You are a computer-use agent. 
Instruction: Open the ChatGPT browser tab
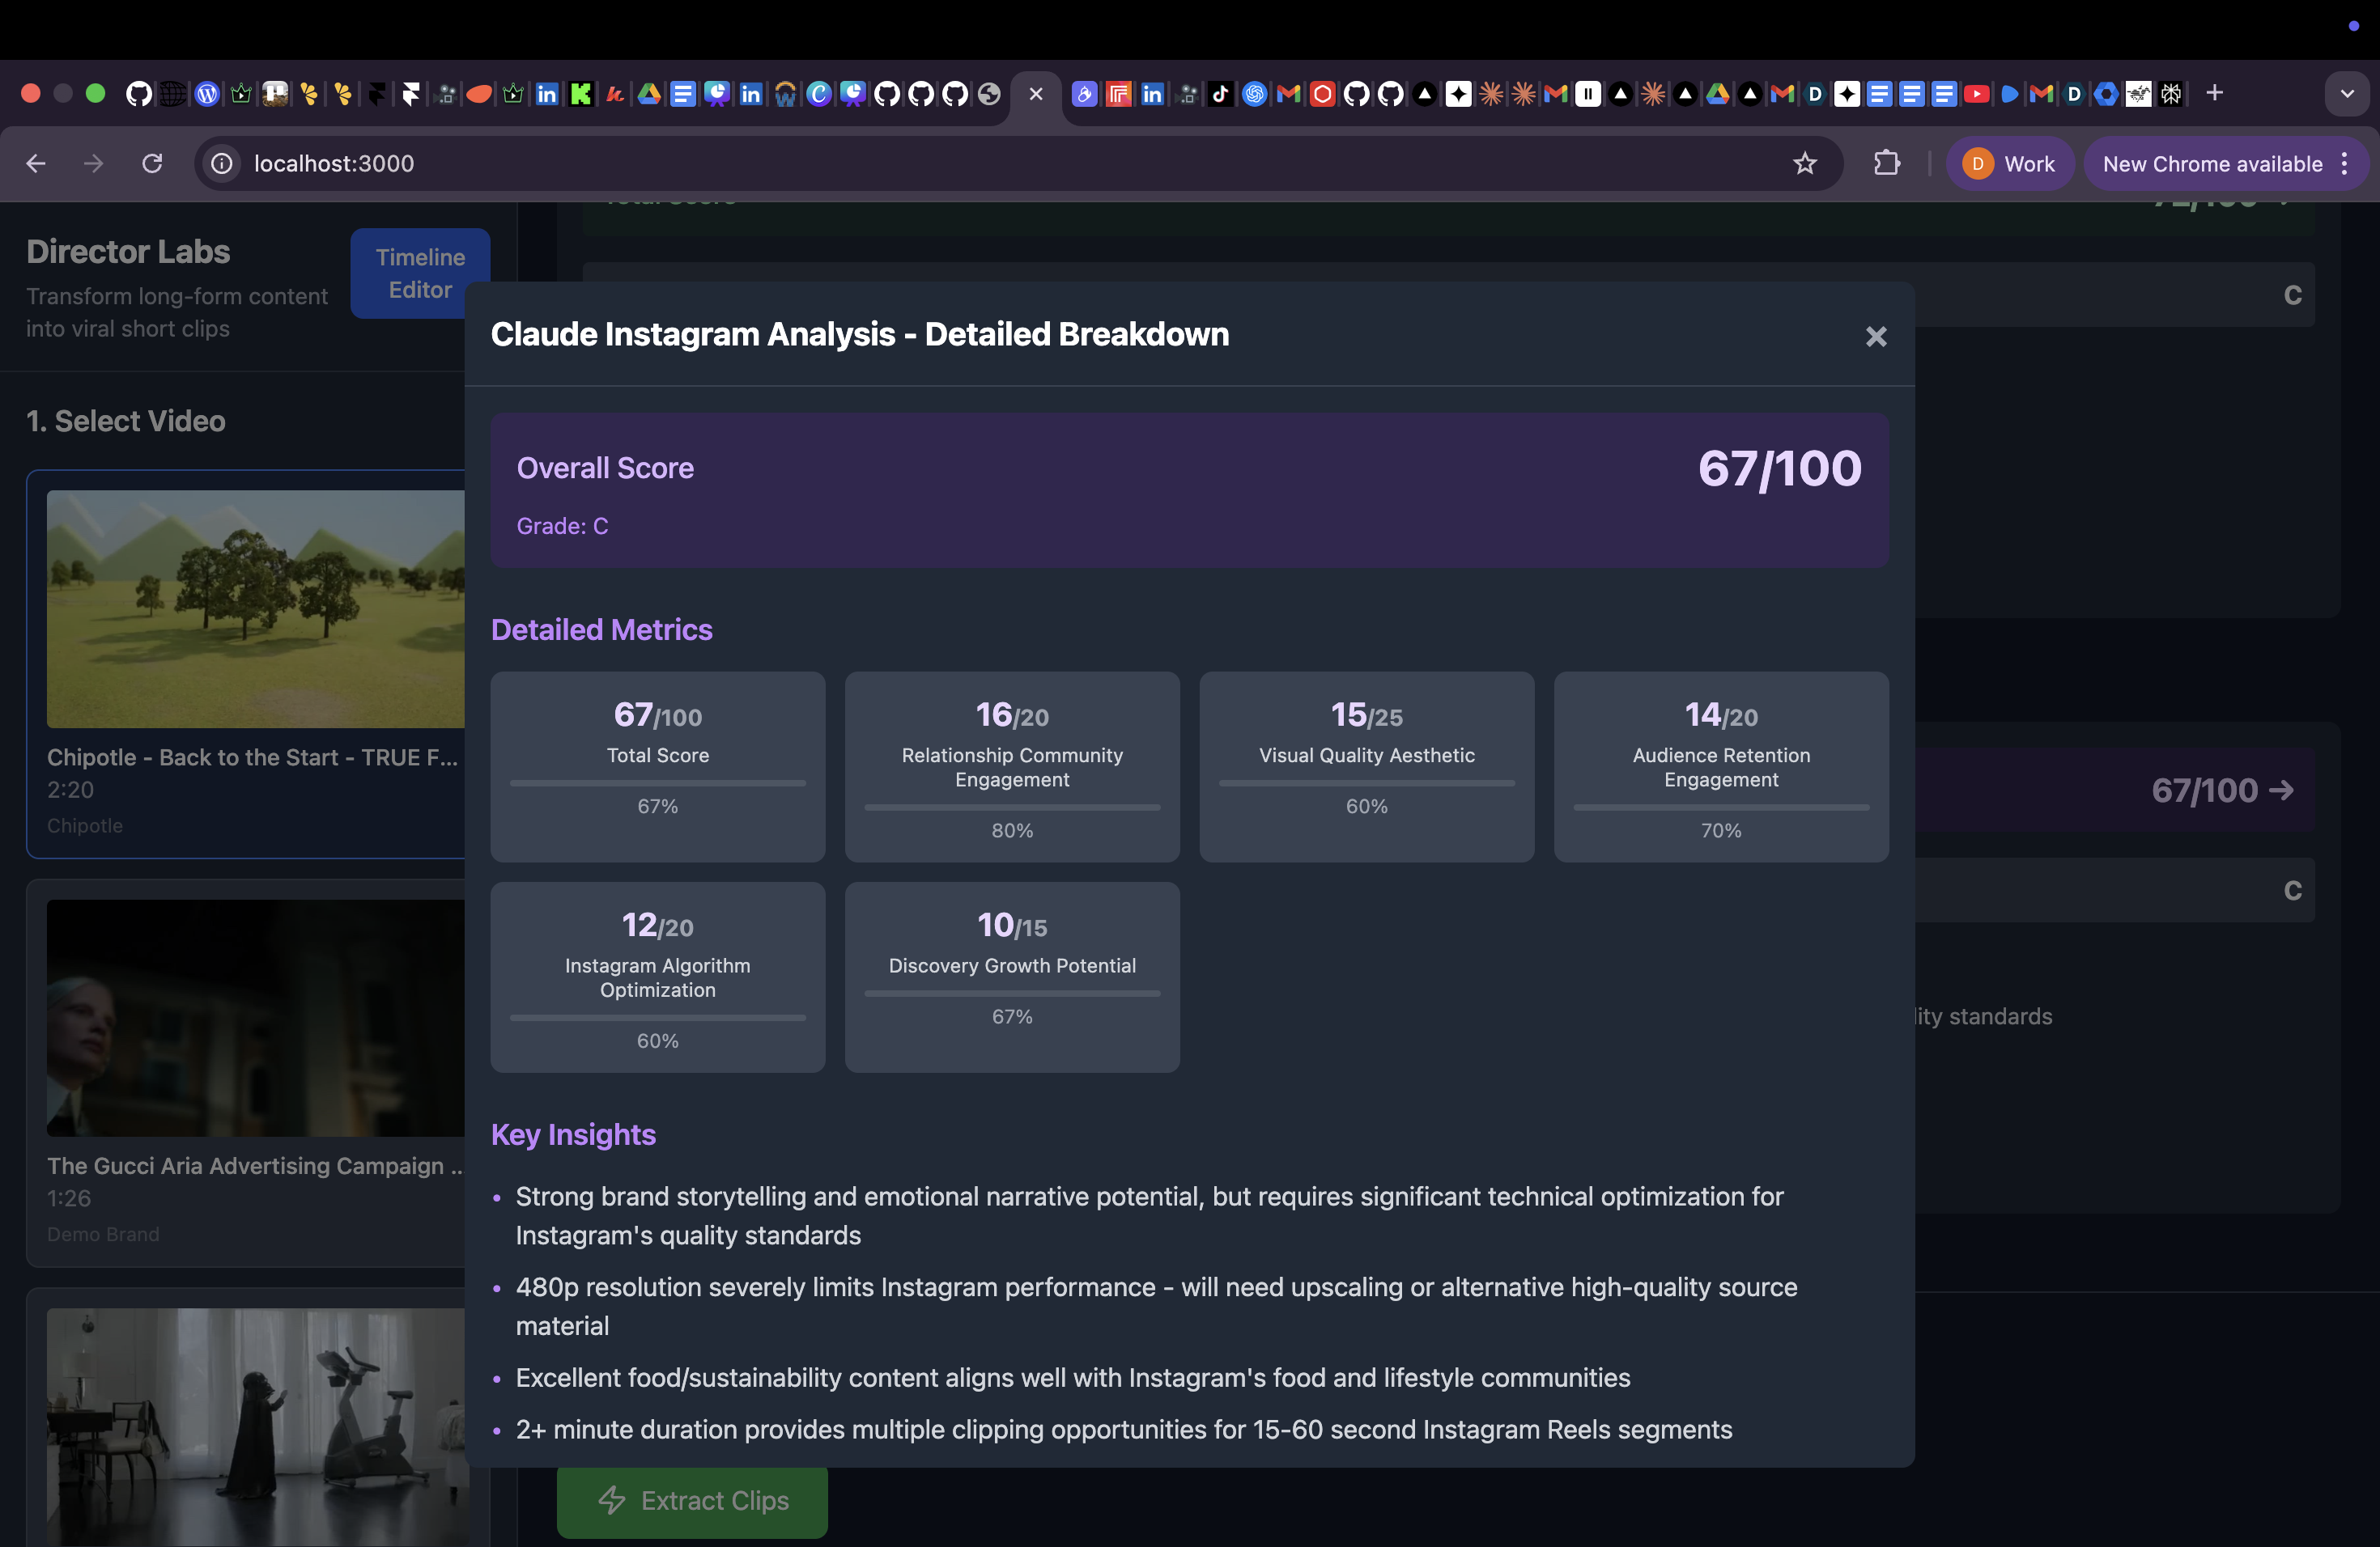coord(1254,94)
